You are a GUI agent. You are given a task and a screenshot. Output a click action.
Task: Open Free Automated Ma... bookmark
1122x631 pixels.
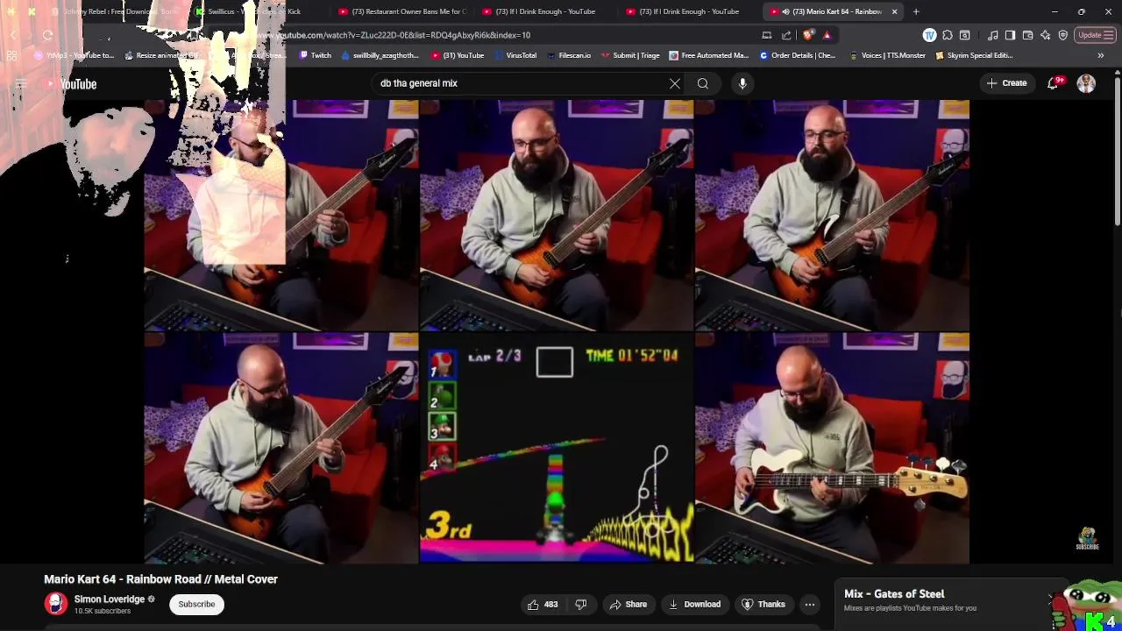[708, 55]
